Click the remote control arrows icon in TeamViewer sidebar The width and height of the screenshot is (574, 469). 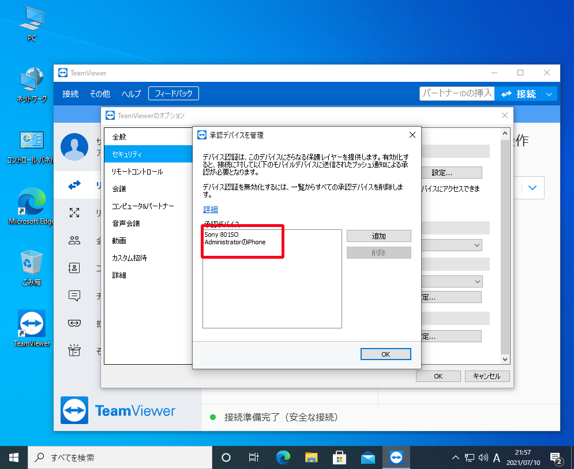74,185
